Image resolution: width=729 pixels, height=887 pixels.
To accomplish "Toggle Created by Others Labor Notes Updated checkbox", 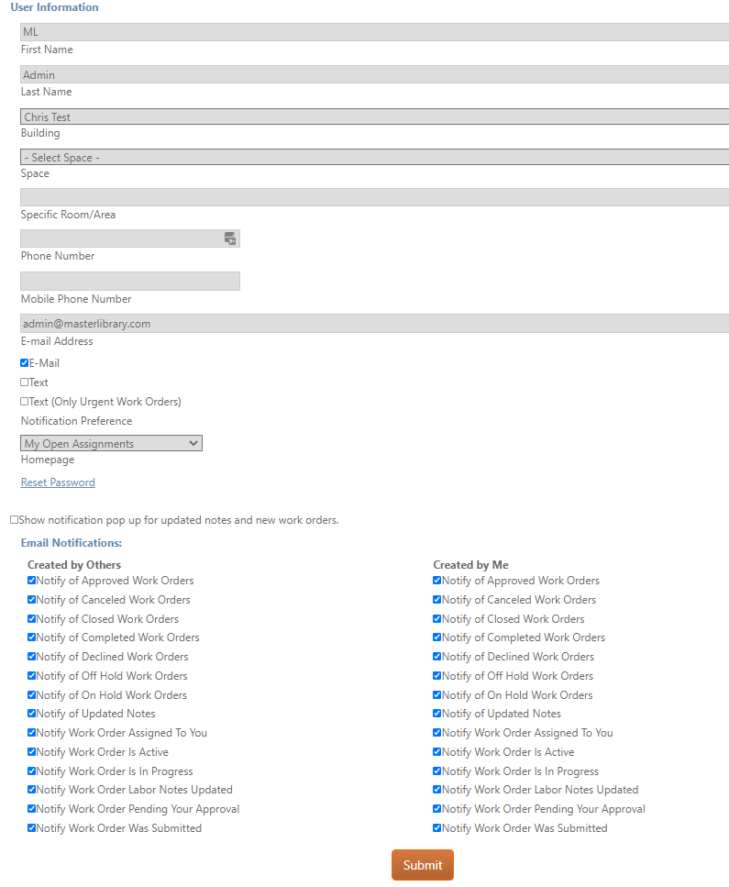I will pos(32,790).
